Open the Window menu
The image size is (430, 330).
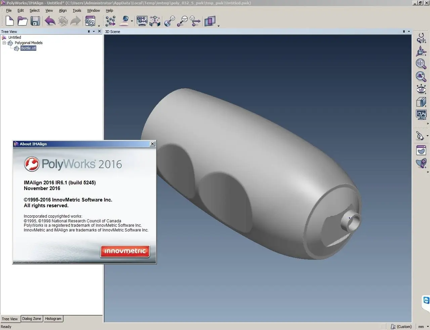93,10
